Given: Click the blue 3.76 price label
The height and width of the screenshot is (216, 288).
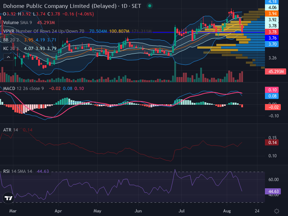Looking at the screenshot, I should (272, 38).
